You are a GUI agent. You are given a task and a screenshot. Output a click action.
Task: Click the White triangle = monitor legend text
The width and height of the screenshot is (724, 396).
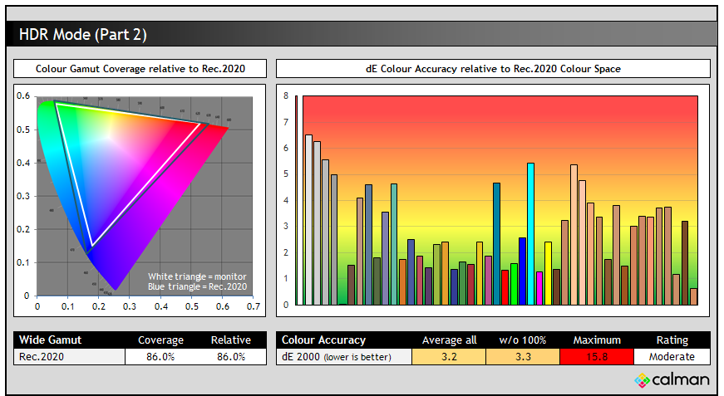[x=197, y=276]
